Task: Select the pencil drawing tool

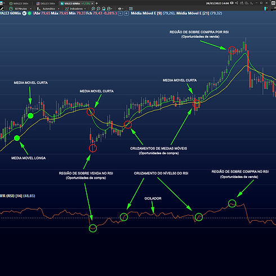Action: point(2,8)
